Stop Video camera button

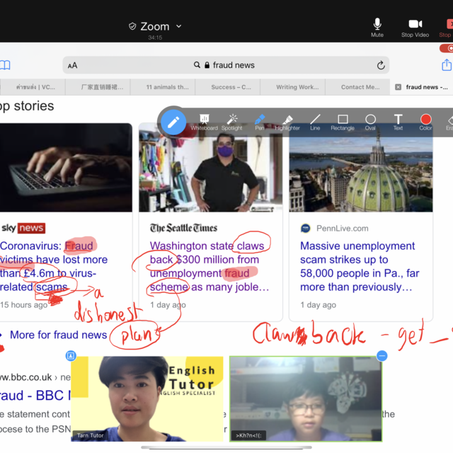click(x=415, y=28)
